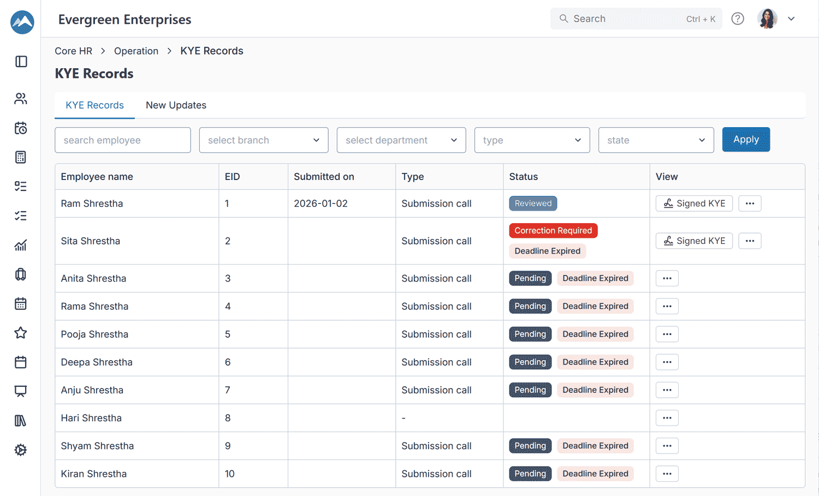Toggle the sidebar panel icon
819x496 pixels.
(x=21, y=62)
